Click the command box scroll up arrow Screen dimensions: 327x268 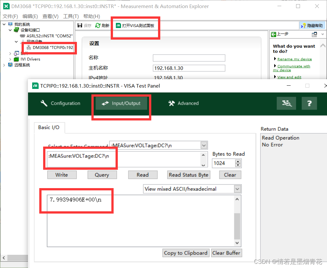click(x=203, y=155)
